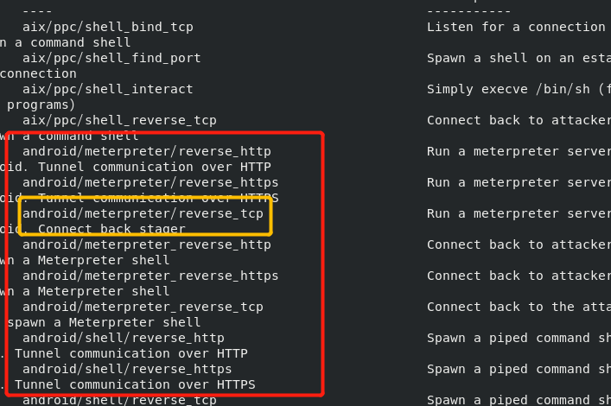Screen dimensions: 611x406
Task: Select the android/shell/reverse_tcp payload at bottom
Action: pos(119,399)
